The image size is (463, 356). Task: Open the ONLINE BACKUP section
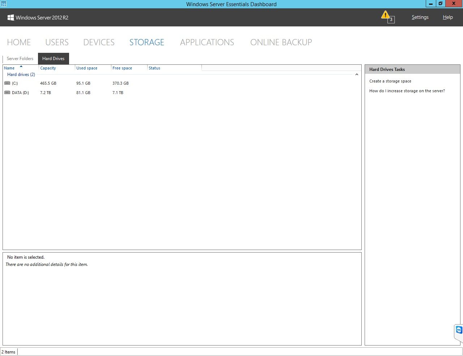(x=281, y=42)
